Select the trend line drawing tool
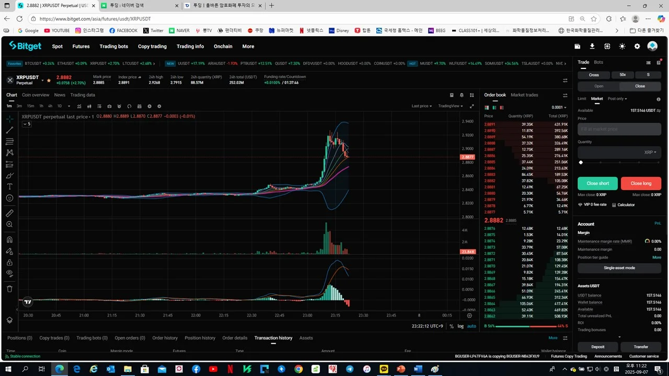Screen dimensions: 669x376 [x=9, y=130]
